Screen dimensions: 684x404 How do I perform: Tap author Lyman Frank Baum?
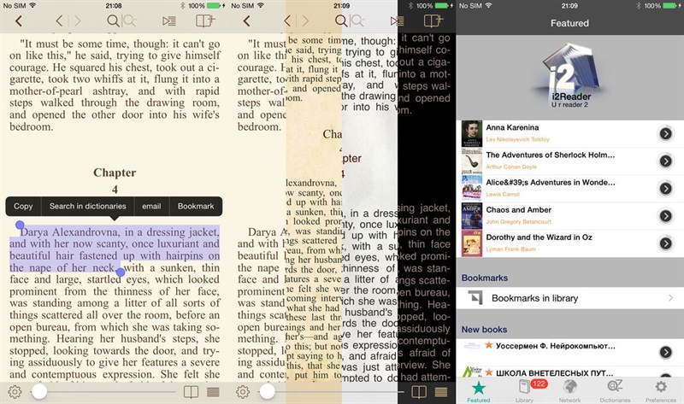(510, 249)
